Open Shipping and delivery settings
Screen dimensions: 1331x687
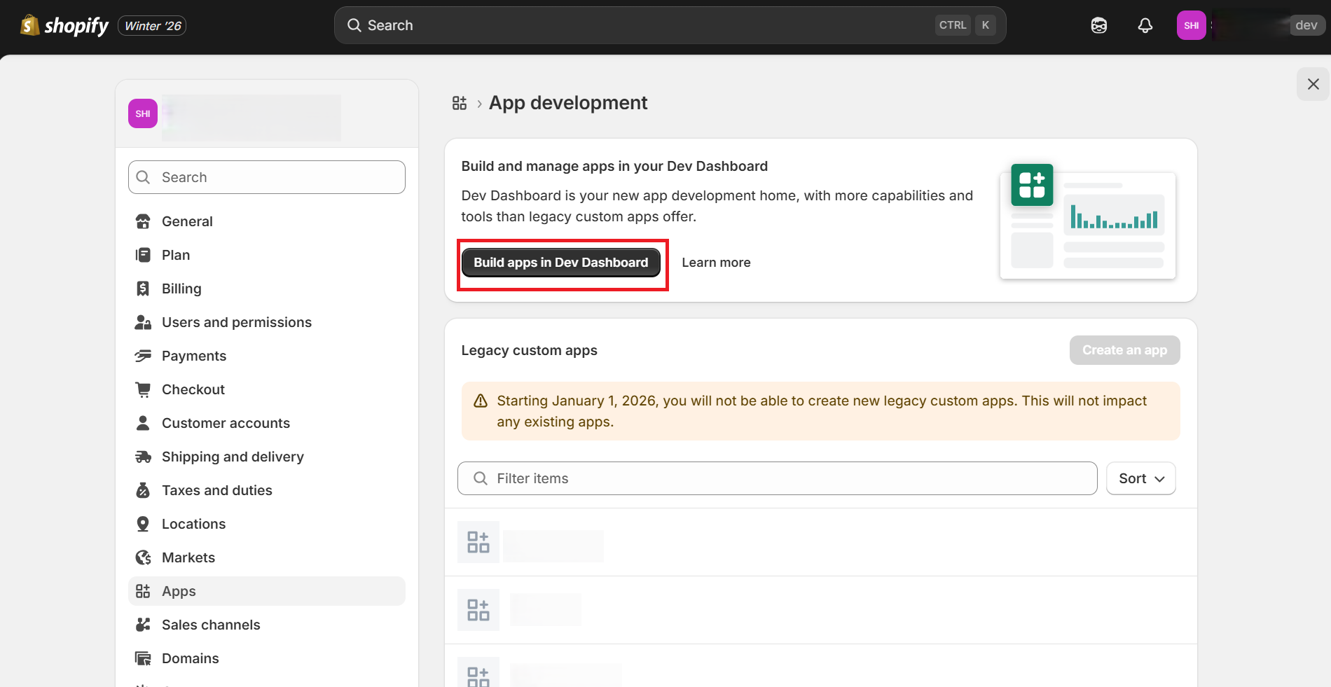233,457
